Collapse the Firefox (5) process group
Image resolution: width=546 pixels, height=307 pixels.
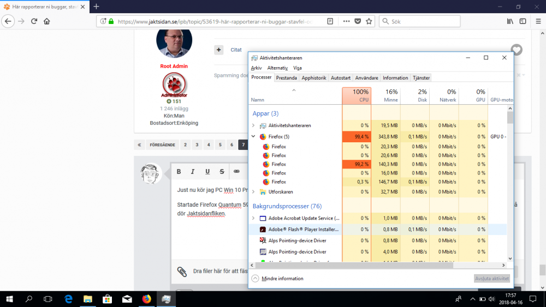tap(253, 137)
